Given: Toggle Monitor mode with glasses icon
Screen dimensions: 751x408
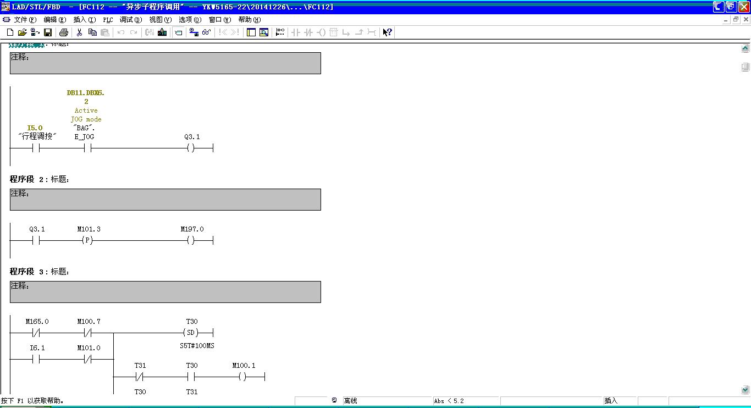Looking at the screenshot, I should (x=207, y=32).
